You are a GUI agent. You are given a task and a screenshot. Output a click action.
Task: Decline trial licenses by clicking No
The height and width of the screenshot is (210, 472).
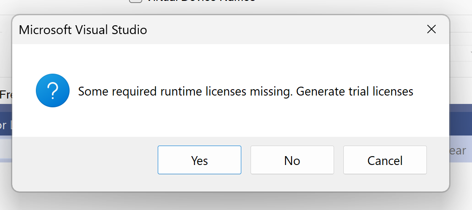pos(292,160)
